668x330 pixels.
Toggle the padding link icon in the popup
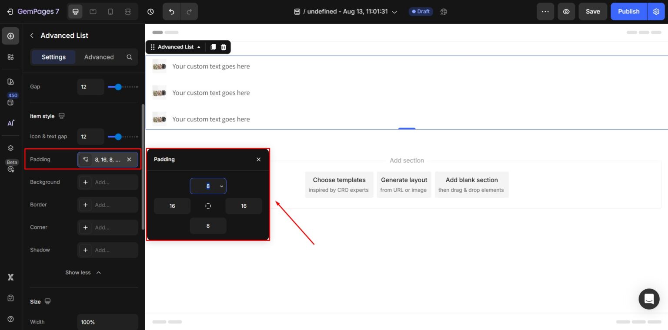208,206
